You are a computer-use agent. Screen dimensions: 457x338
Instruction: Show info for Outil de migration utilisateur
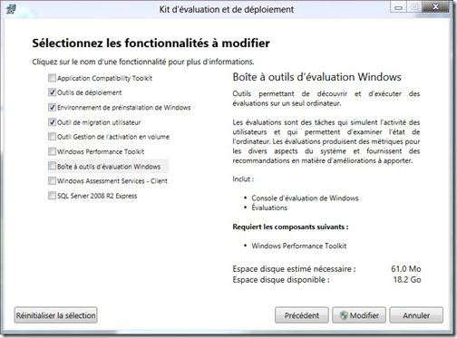99,122
